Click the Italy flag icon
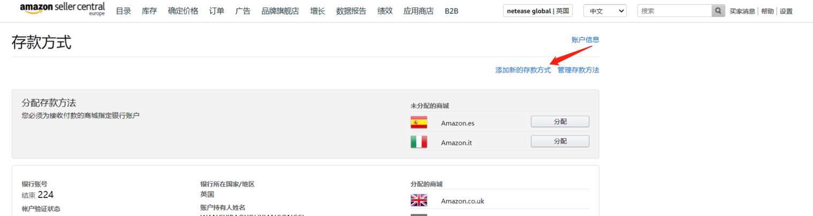Screen dimensions: 813x216 [x=419, y=142]
